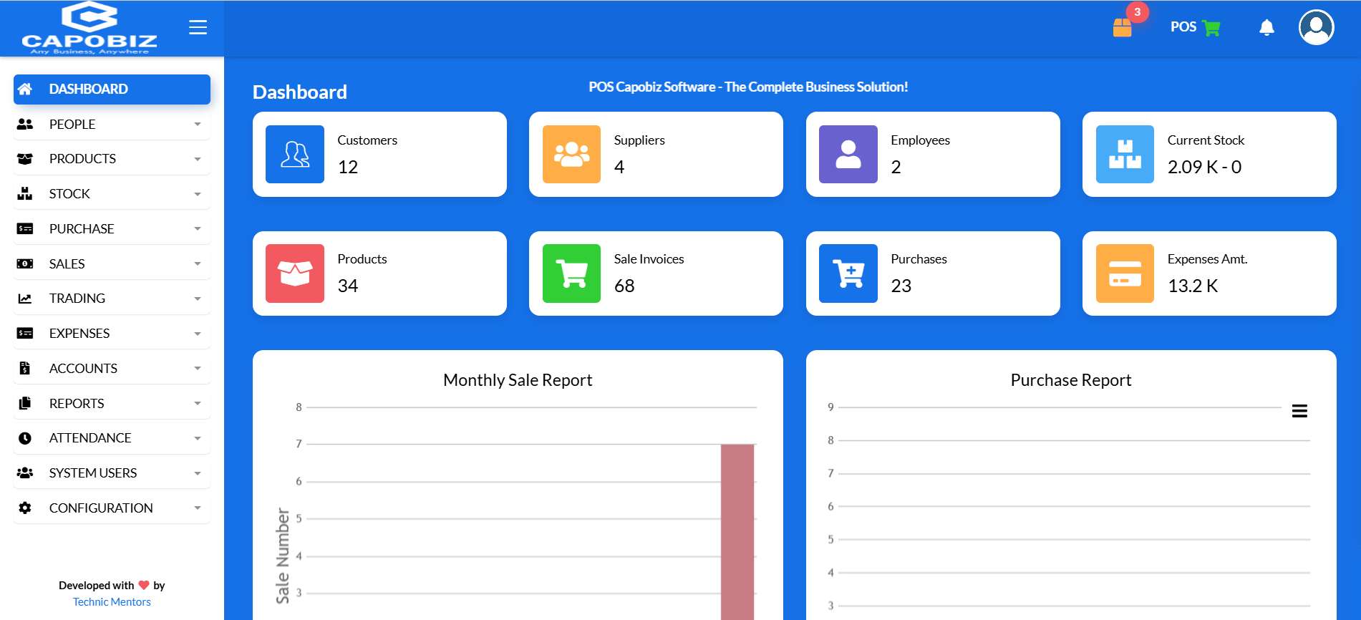Open the People menu
The height and width of the screenshot is (620, 1361).
tap(112, 125)
